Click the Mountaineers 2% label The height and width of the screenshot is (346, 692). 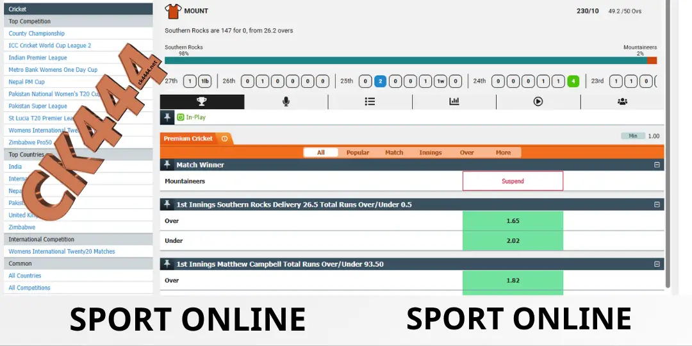[x=640, y=51]
